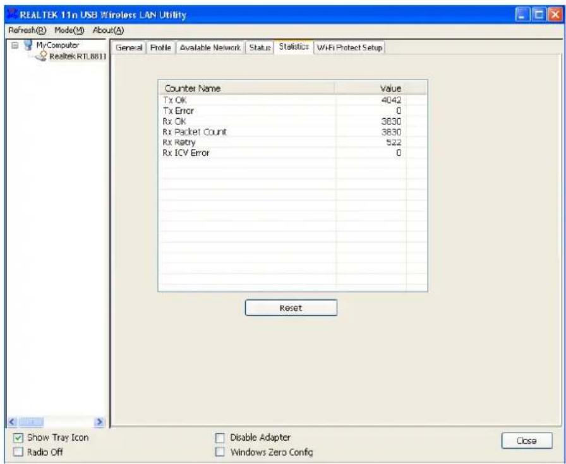Select the MyComputer tree label

[x=57, y=45]
